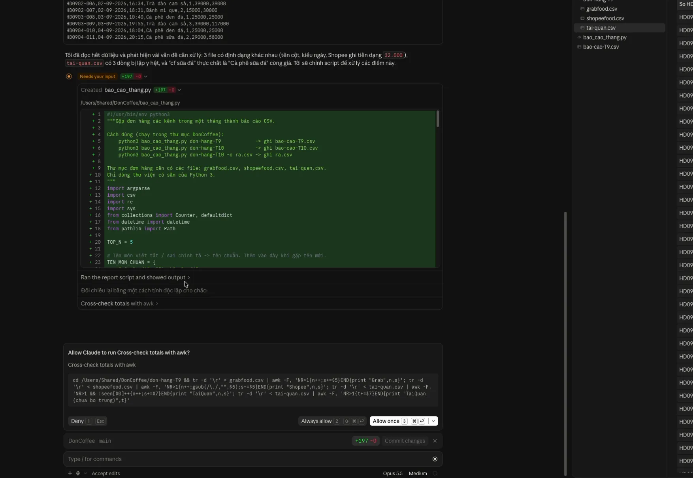
Task: Collapse the Created bao_cao_thang.py diff
Action: click(179, 90)
